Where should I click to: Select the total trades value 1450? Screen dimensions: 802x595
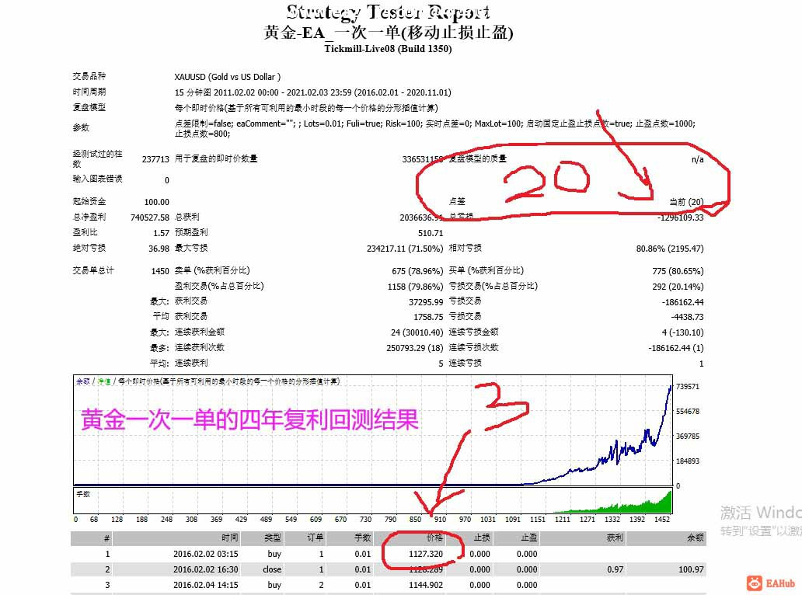point(160,271)
